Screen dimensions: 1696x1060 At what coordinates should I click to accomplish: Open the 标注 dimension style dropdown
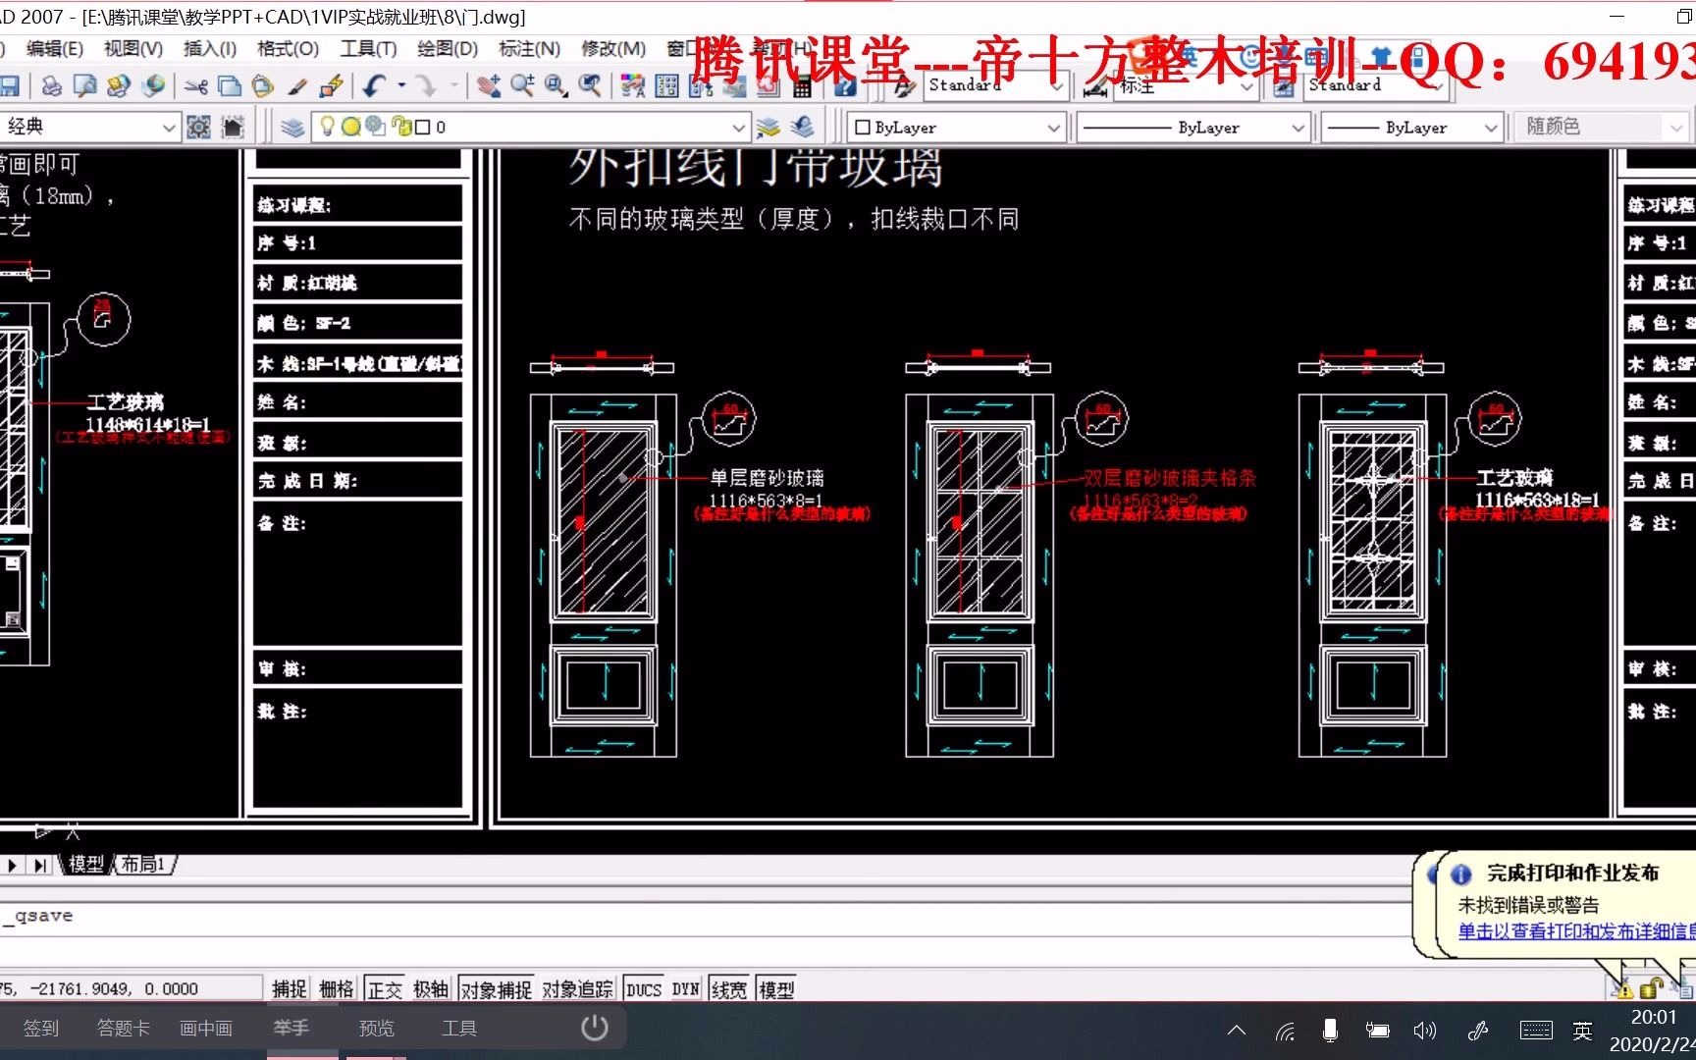tap(1247, 86)
